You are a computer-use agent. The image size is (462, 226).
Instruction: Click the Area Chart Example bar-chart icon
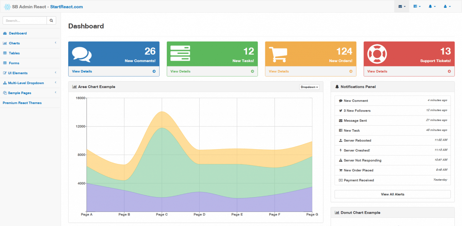[74, 87]
